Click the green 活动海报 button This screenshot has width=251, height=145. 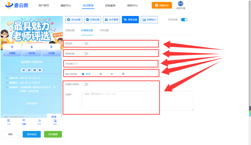[53, 134]
